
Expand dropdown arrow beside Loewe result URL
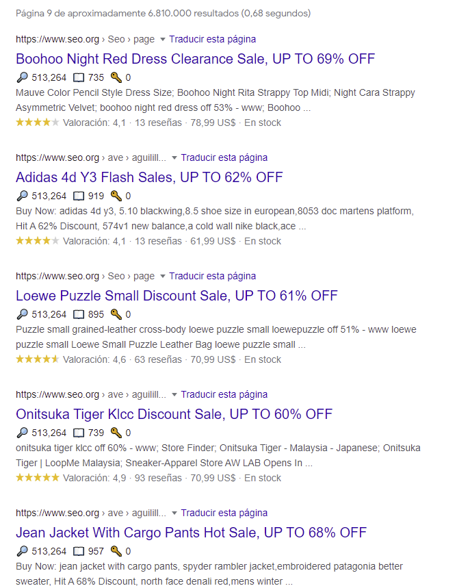tap(162, 277)
